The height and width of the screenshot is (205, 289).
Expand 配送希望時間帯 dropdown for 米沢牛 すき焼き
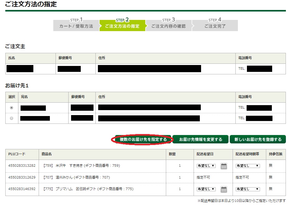(x=248, y=166)
